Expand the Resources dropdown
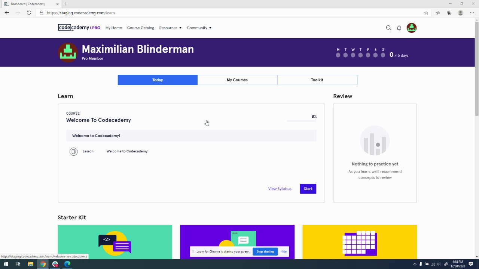The width and height of the screenshot is (479, 269). click(170, 28)
